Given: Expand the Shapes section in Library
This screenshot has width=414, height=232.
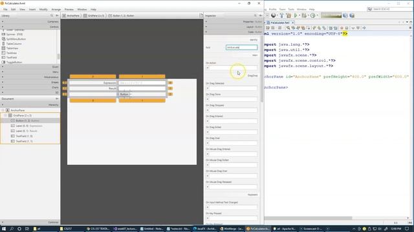Looking at the screenshot, I should (30, 82).
